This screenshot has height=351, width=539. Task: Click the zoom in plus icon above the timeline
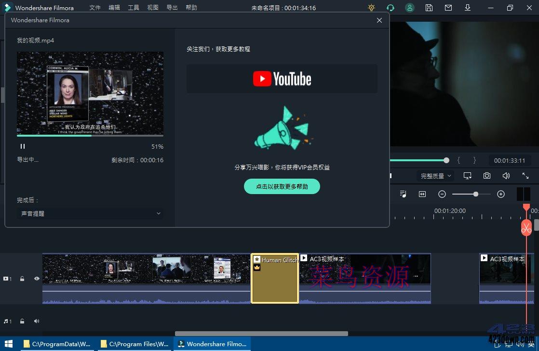click(501, 194)
